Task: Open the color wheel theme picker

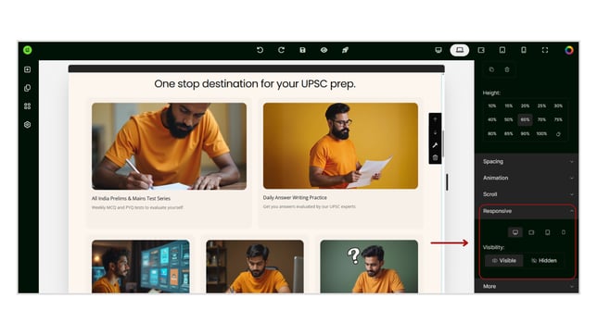Action: [569, 50]
